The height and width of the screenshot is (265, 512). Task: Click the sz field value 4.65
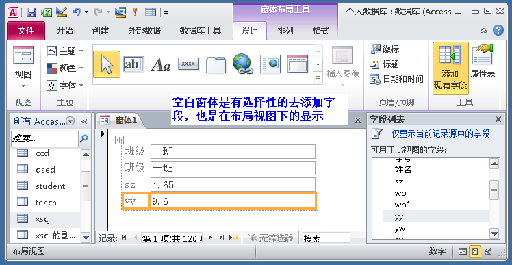233,185
